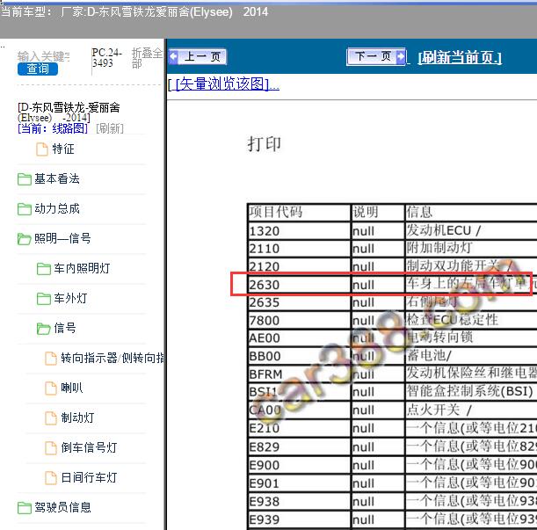Expand the 驾驶员信息 folder icon
537x530 pixels.
(x=25, y=508)
